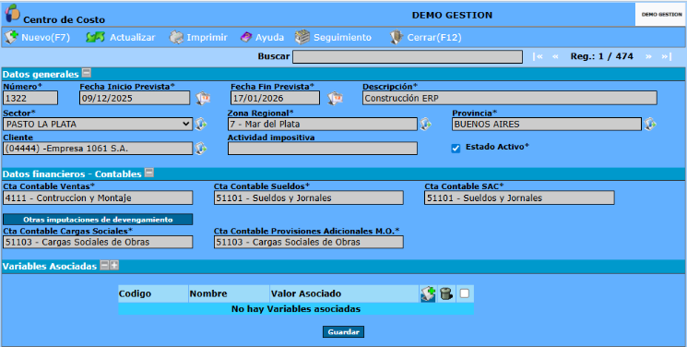This screenshot has width=687, height=347.
Task: Go to last record arrow
Action: (x=666, y=56)
